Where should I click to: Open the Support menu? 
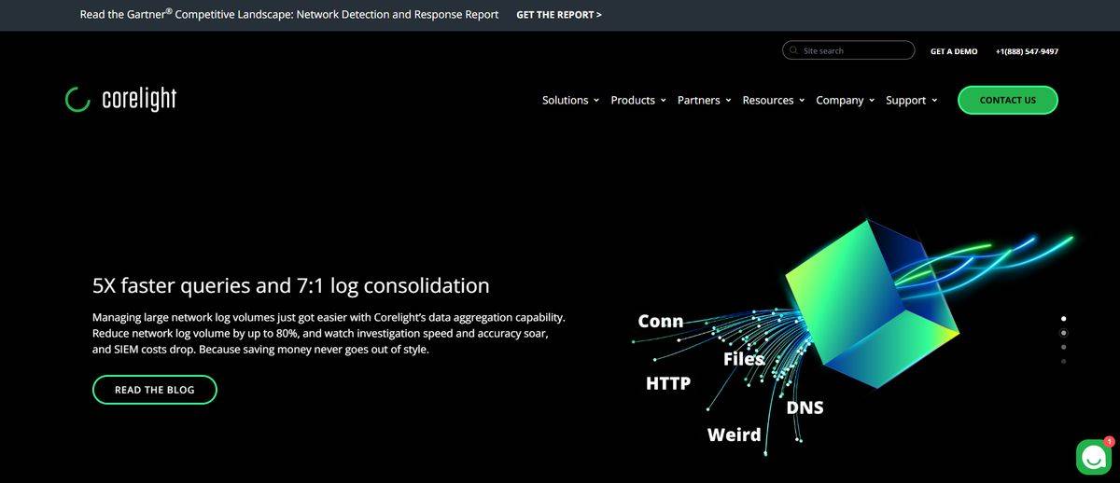[x=911, y=101]
